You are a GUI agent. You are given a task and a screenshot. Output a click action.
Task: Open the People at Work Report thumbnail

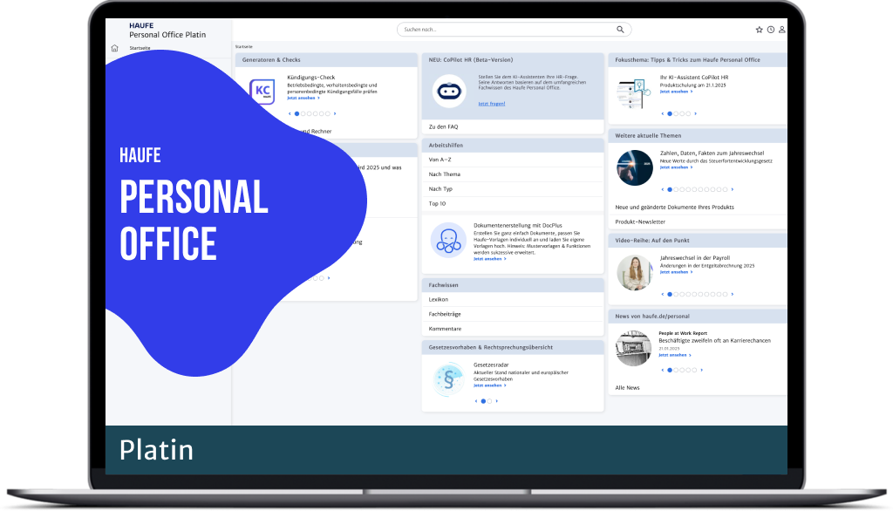click(633, 348)
